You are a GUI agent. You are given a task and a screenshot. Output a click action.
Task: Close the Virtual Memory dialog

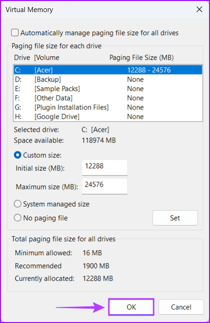pyautogui.click(x=199, y=9)
